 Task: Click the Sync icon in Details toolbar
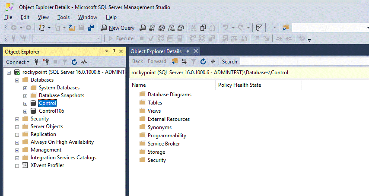[x=184, y=61]
